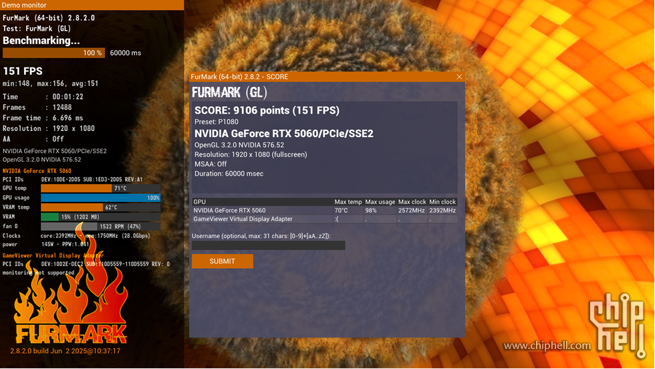Click the Benchmarking... status text
This screenshot has height=369, width=655.
pyautogui.click(x=41, y=41)
